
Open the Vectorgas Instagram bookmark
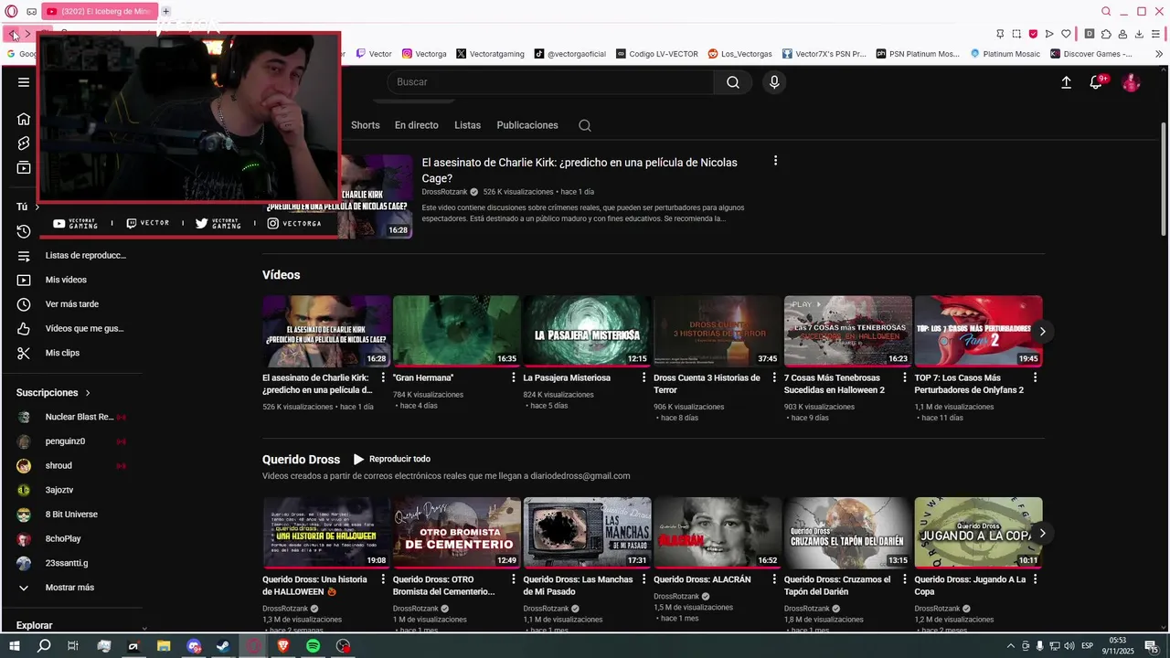(424, 54)
